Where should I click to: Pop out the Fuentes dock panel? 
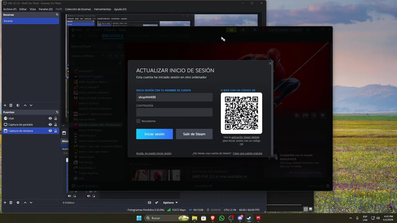57,112
